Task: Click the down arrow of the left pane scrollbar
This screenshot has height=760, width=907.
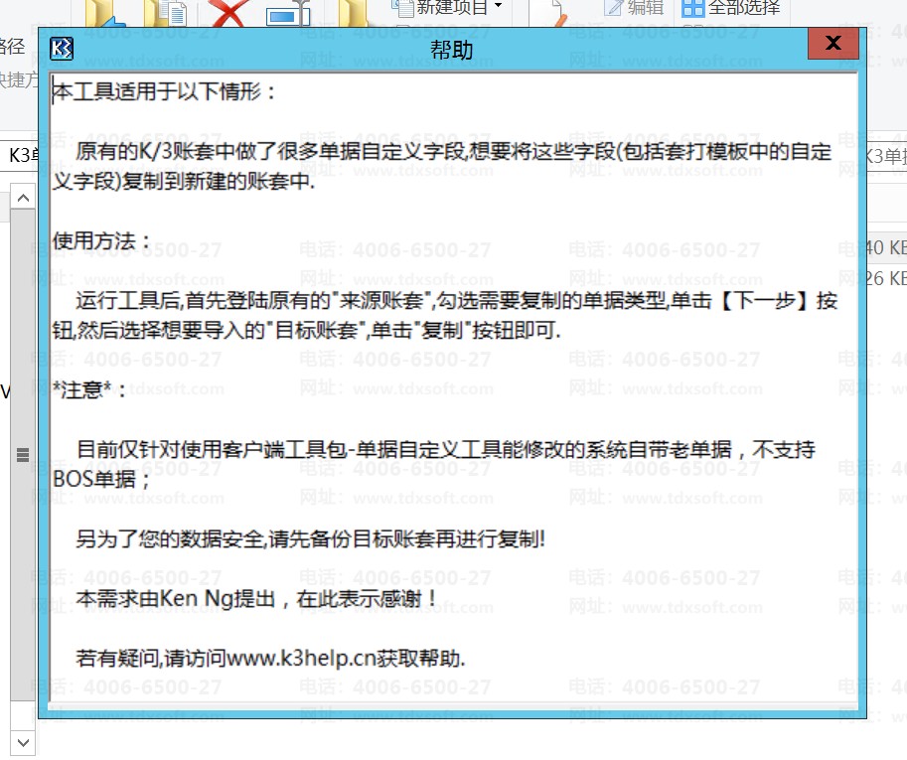Action: (23, 742)
